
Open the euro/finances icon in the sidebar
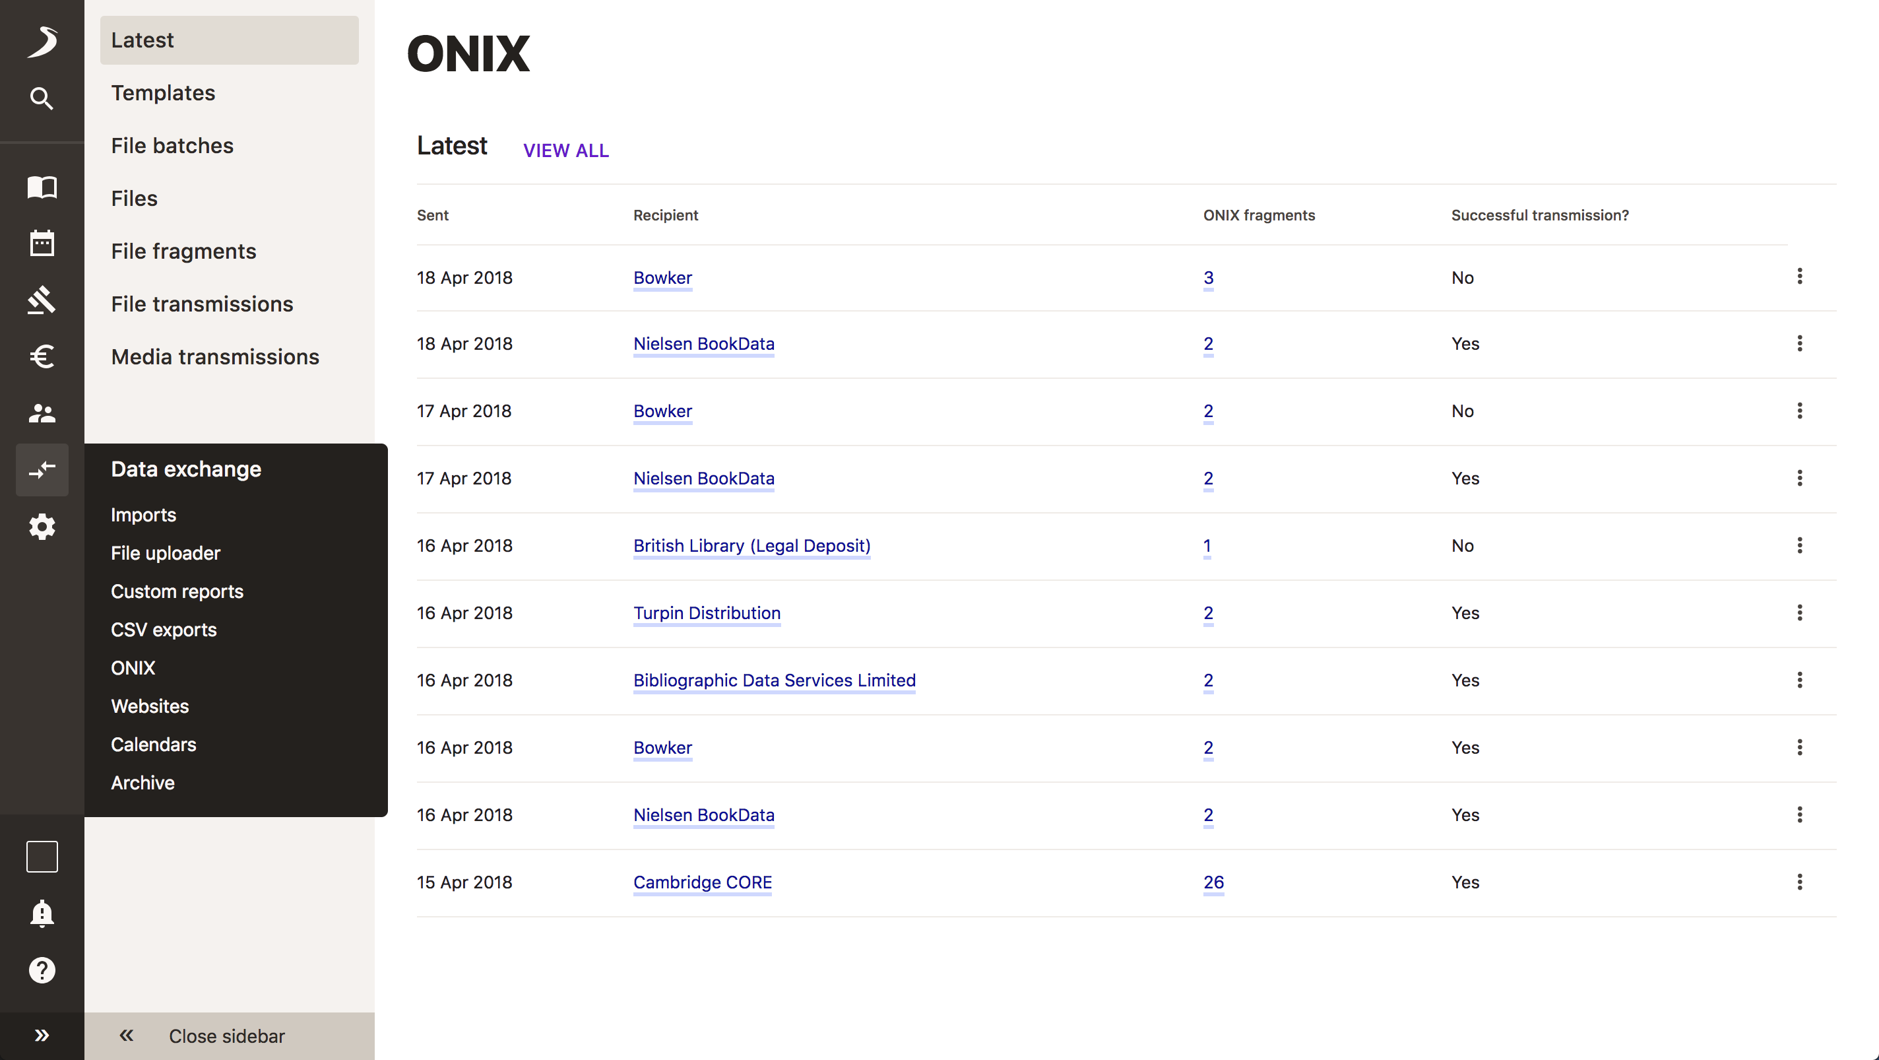coord(42,356)
